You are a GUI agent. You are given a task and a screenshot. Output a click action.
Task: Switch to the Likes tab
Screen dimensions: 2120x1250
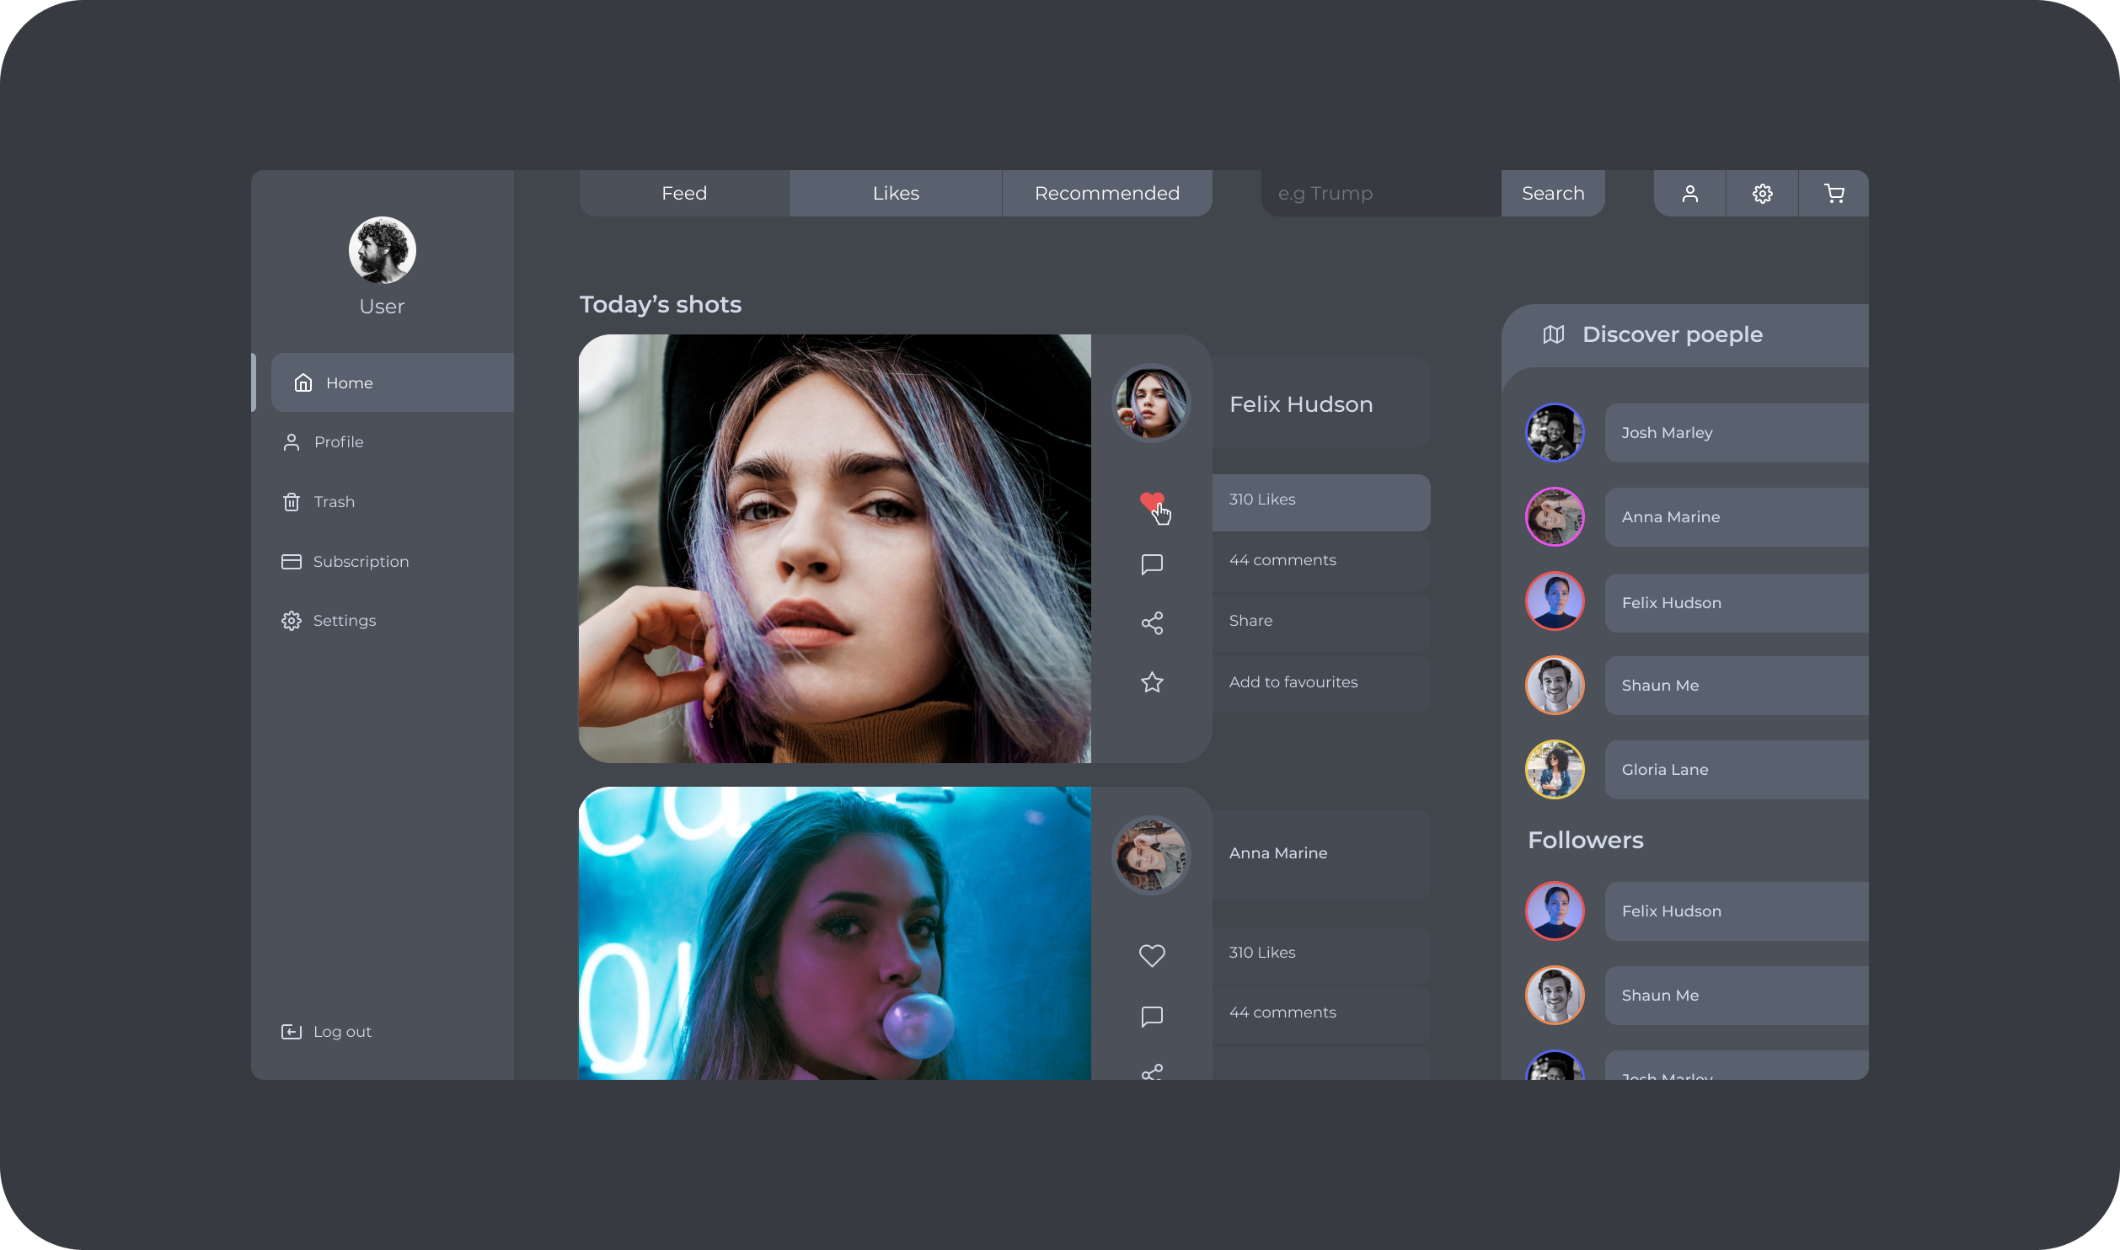coord(896,194)
